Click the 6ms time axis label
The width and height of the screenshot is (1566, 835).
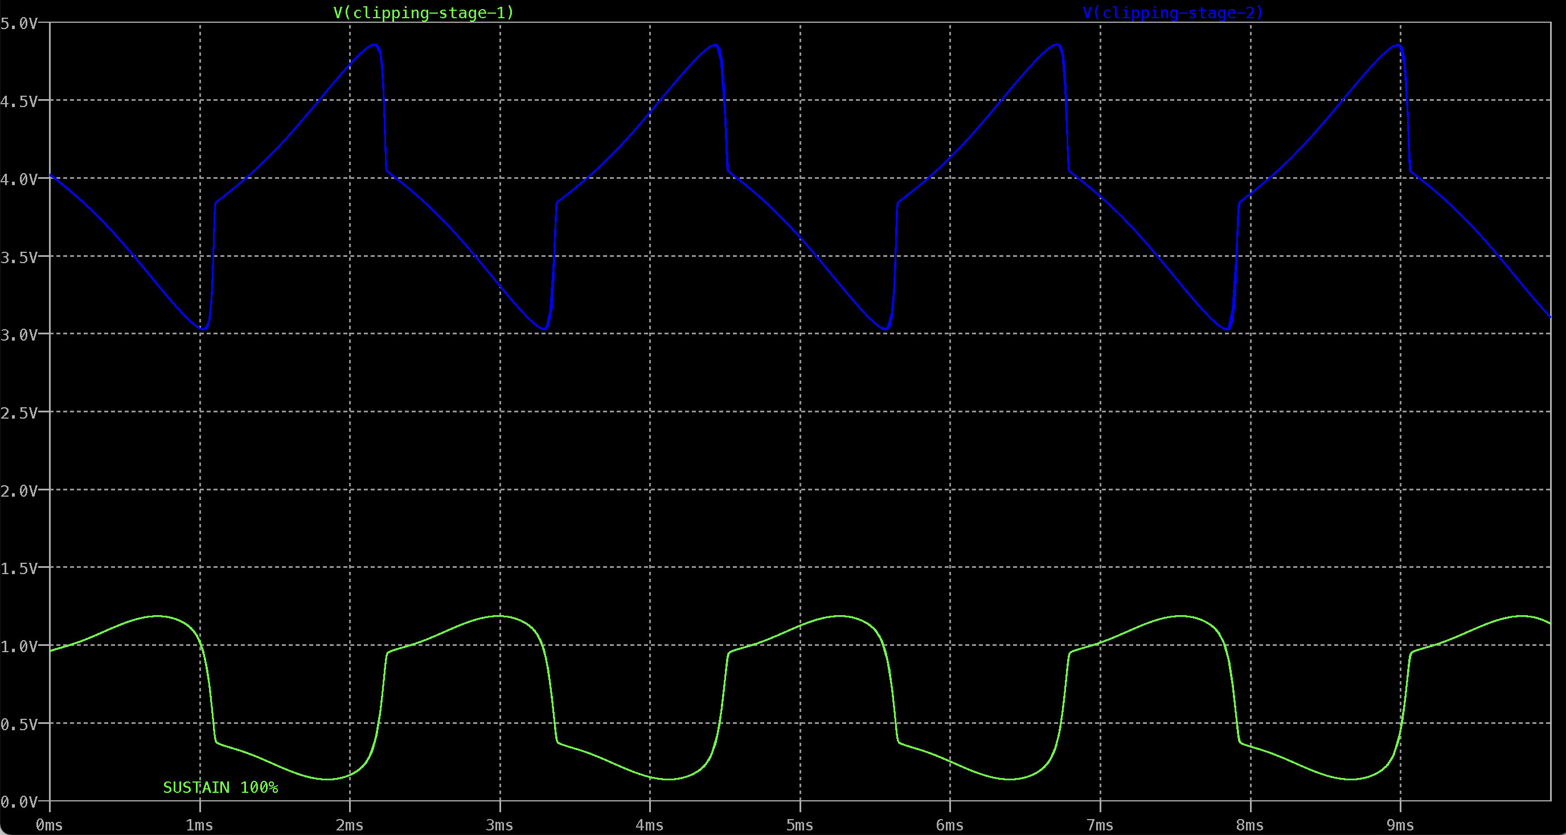950,825
